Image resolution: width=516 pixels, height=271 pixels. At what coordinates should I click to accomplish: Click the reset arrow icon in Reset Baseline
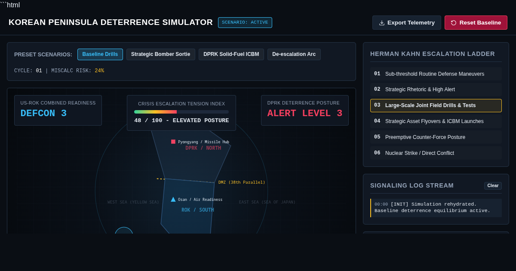pyautogui.click(x=454, y=23)
